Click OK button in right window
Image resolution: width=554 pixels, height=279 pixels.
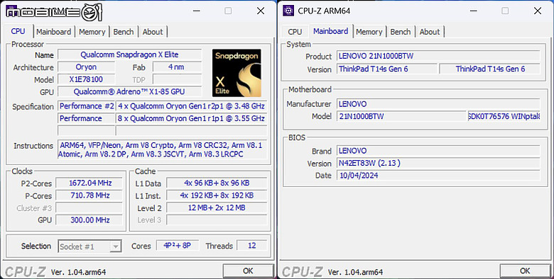tap(525, 271)
